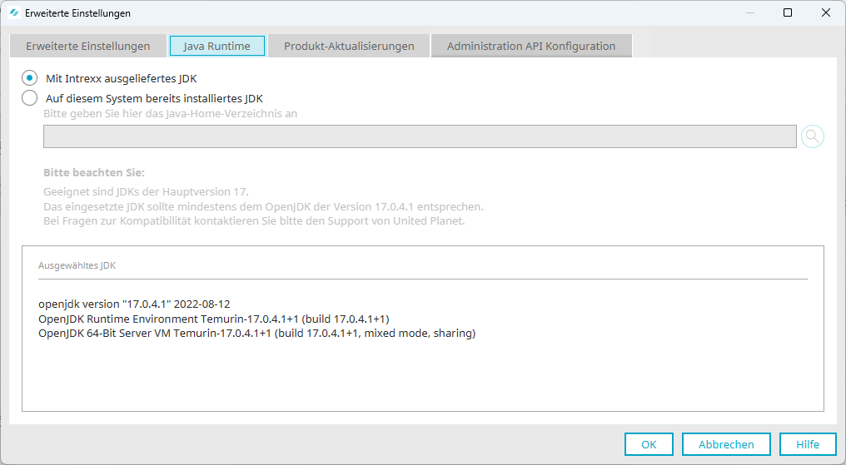
Task: Minimize the Erweiterte Einstellungen window
Action: coord(749,13)
